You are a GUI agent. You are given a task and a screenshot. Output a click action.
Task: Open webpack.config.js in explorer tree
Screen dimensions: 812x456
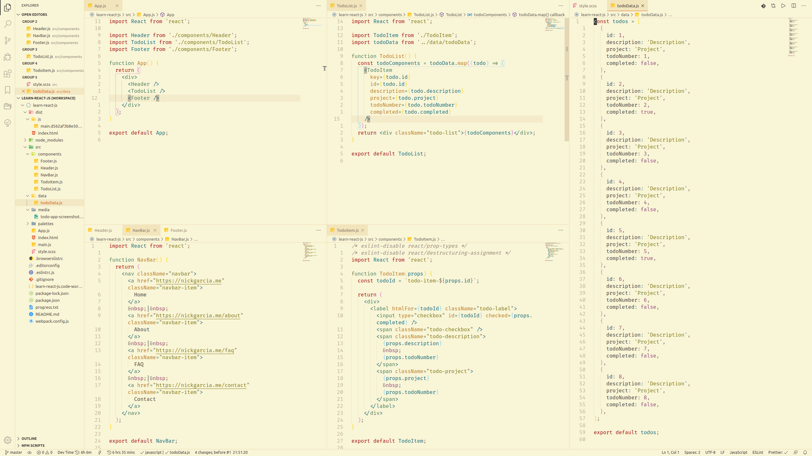click(x=52, y=321)
